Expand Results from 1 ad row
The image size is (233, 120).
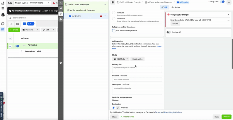click(x=22, y=51)
